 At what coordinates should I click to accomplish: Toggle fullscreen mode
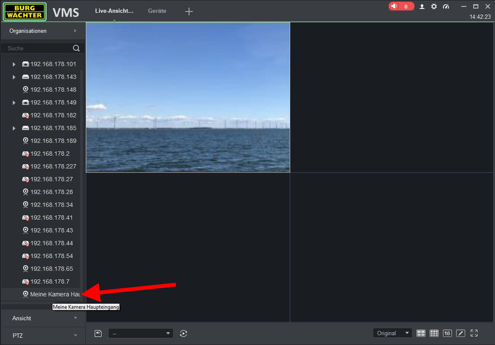point(474,333)
